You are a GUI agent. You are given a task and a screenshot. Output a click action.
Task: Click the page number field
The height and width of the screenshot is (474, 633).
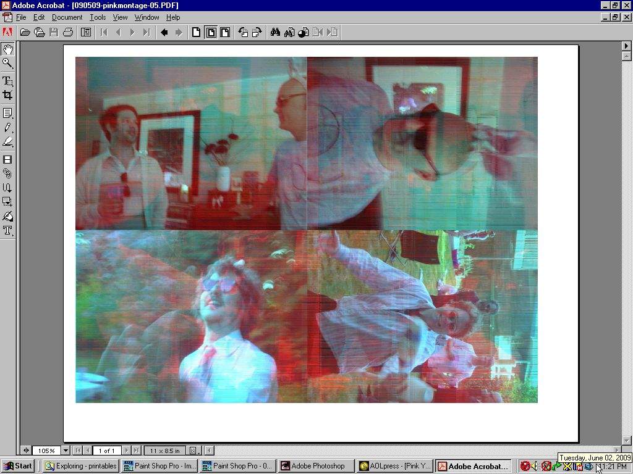coord(106,451)
